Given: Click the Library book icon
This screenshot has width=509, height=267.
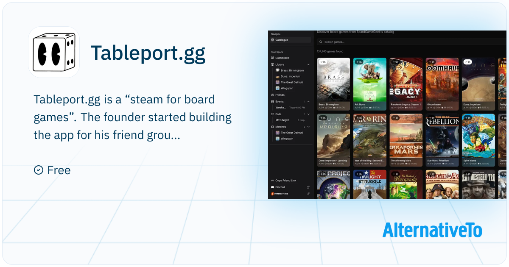Looking at the screenshot, I should coord(273,64).
